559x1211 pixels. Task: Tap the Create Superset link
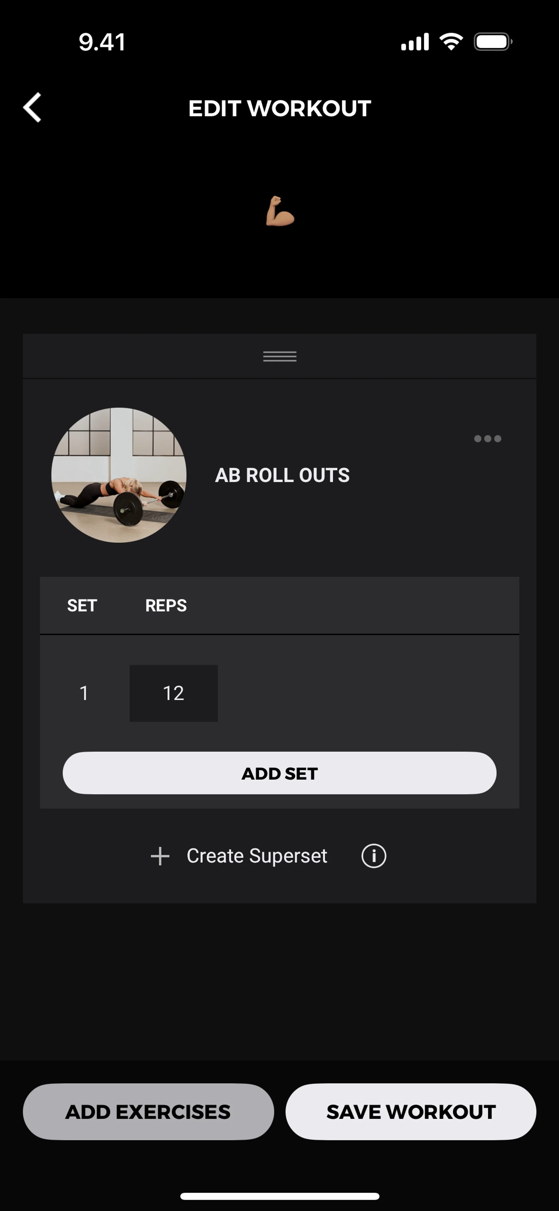[256, 856]
